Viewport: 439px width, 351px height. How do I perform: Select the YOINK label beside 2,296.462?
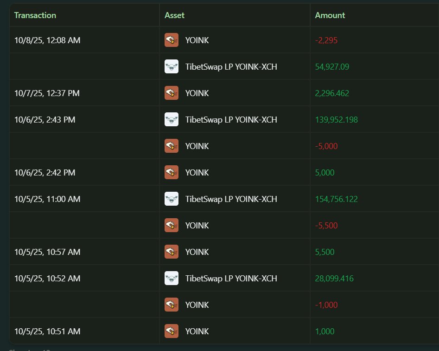coord(197,93)
